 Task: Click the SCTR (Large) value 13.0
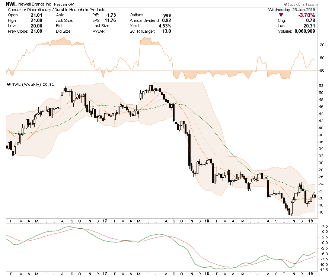tap(167, 31)
